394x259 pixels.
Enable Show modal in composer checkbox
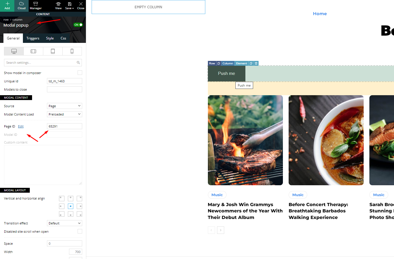80,73
